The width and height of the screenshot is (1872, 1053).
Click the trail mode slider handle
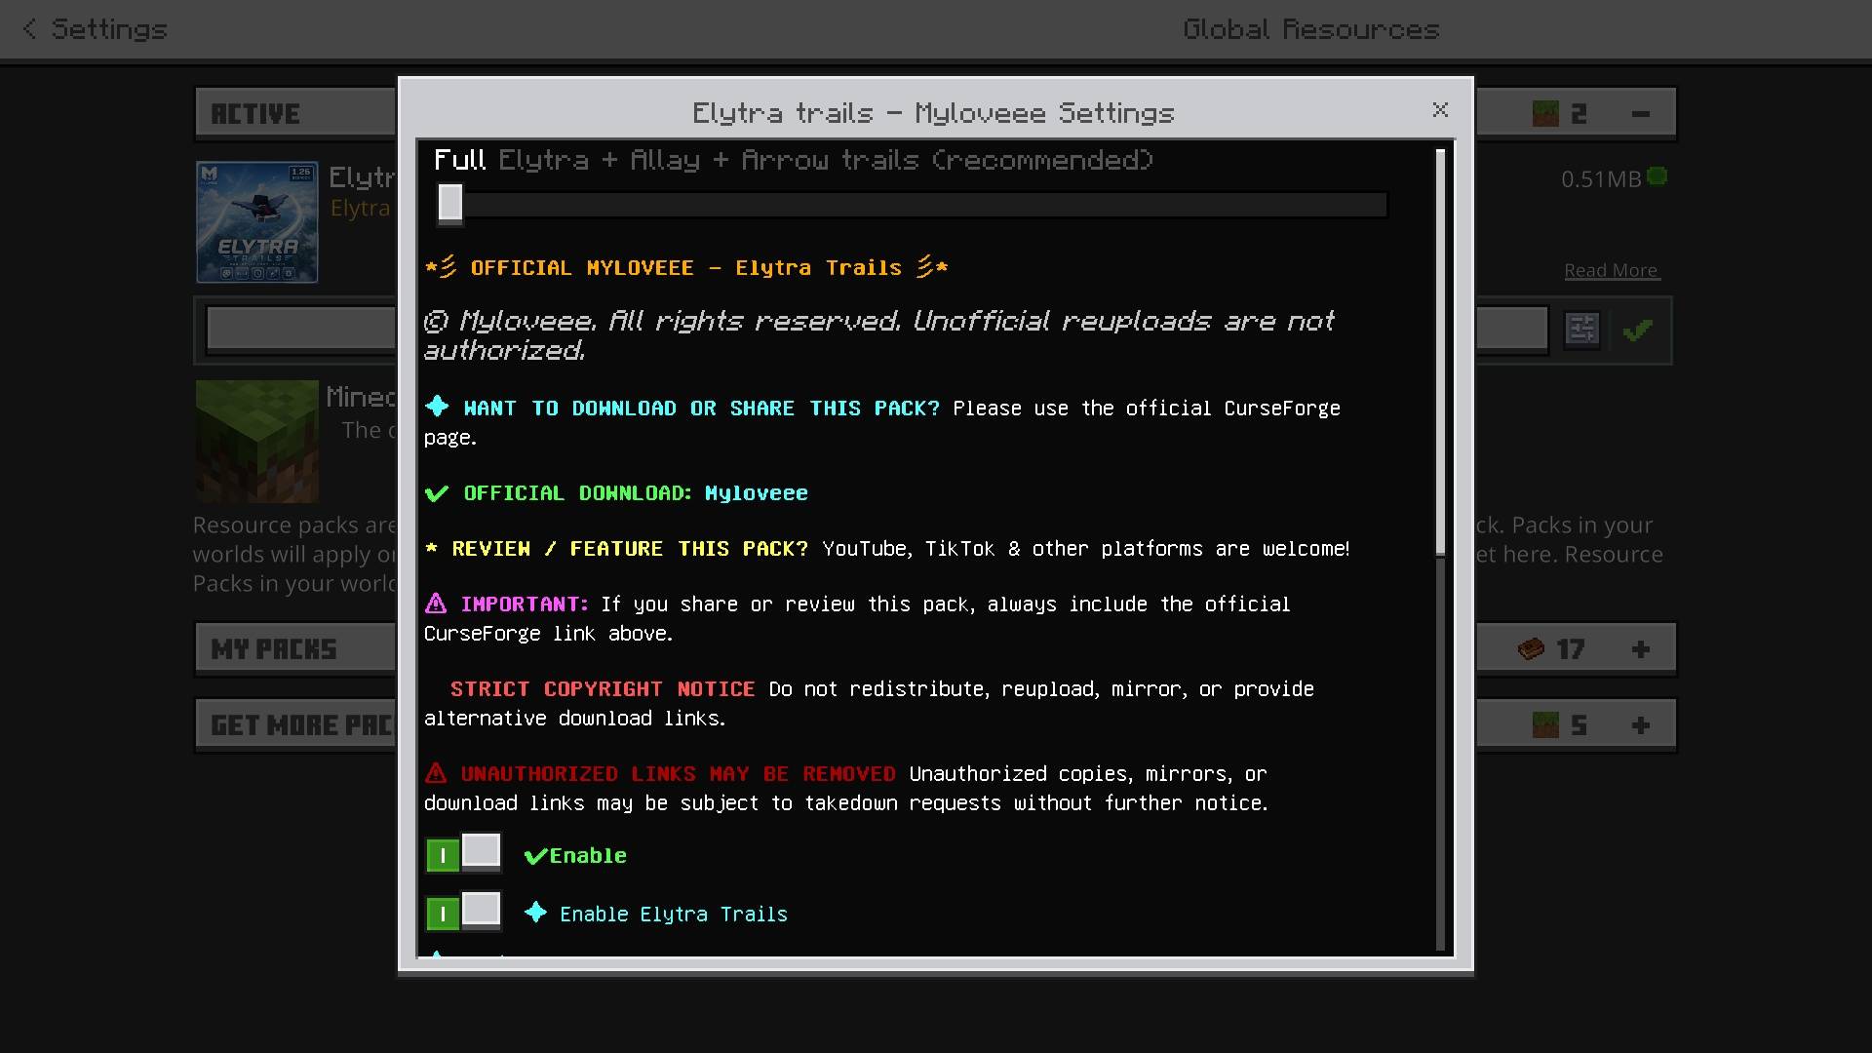449,204
